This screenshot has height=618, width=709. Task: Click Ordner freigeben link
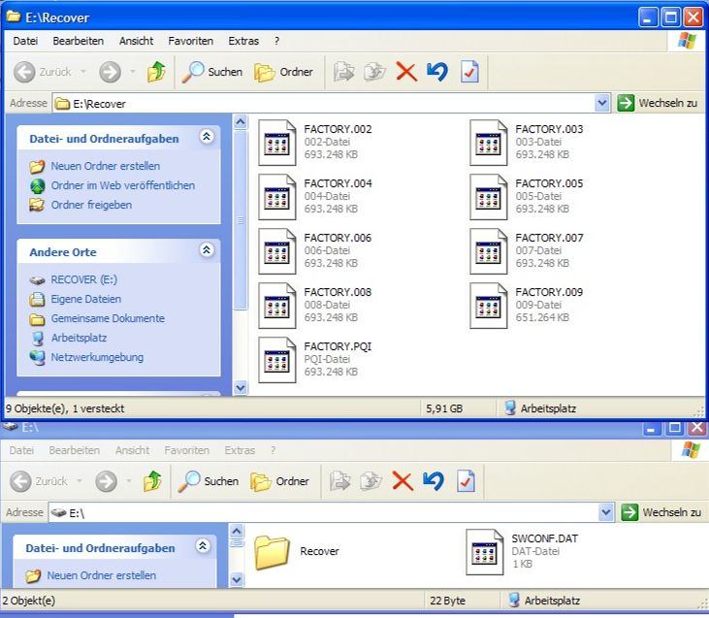[91, 205]
